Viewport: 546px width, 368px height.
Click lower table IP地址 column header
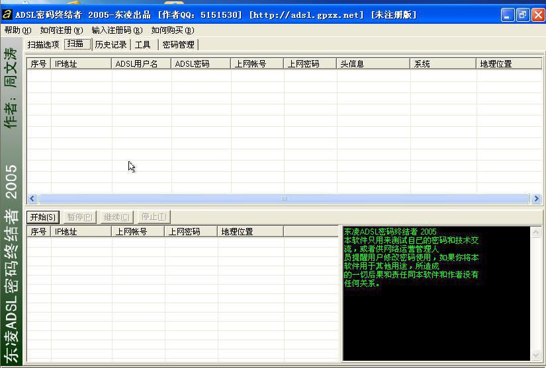(x=81, y=232)
